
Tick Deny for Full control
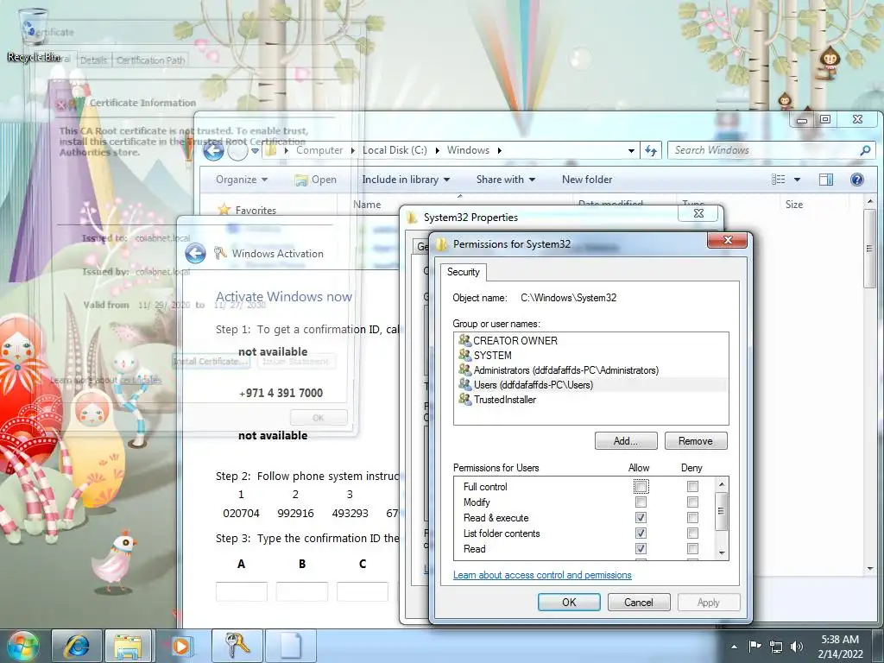[x=692, y=486]
